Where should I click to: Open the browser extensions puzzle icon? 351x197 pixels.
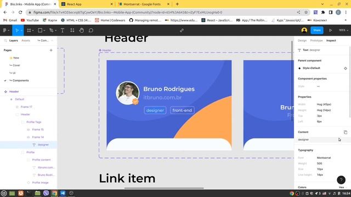tap(323, 12)
